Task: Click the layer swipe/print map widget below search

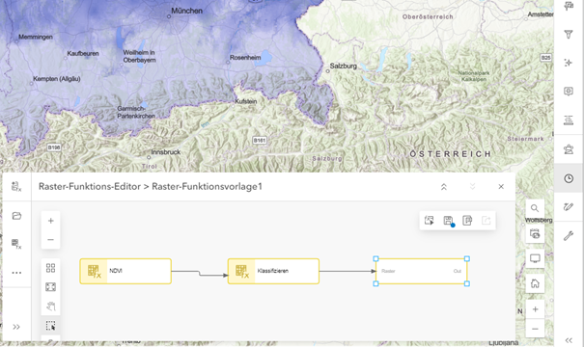Action: (535, 234)
